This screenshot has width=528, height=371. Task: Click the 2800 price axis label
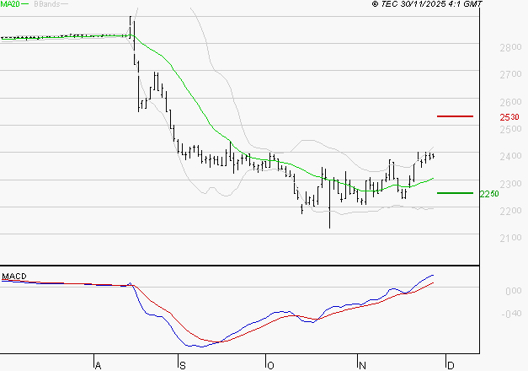pos(511,48)
